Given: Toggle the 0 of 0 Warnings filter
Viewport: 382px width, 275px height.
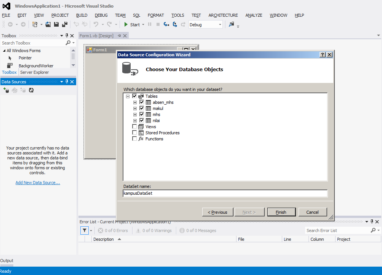Looking at the screenshot, I should click(x=154, y=230).
